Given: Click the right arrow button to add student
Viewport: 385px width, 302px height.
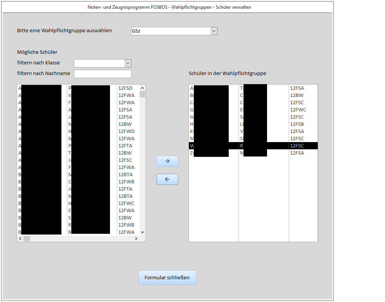Looking at the screenshot, I should pos(167,161).
